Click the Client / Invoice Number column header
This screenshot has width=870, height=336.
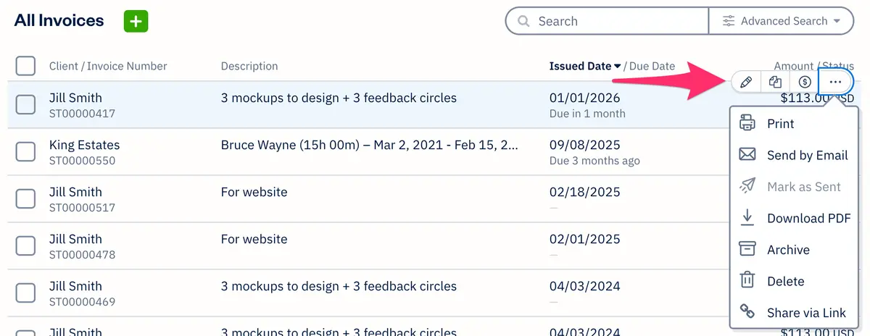pos(108,66)
